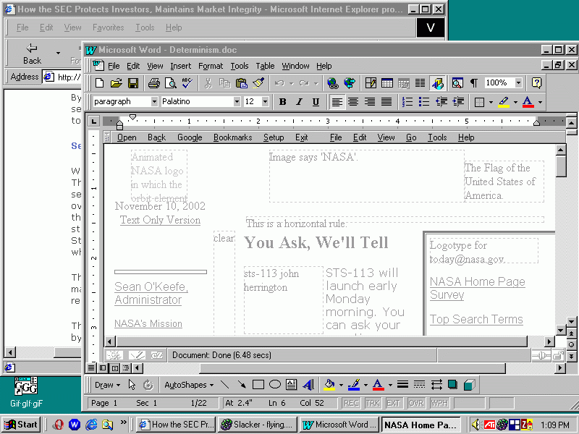Screen dimensions: 579x434
Task: Click the Open folder icon in Word
Action: [x=116, y=83]
